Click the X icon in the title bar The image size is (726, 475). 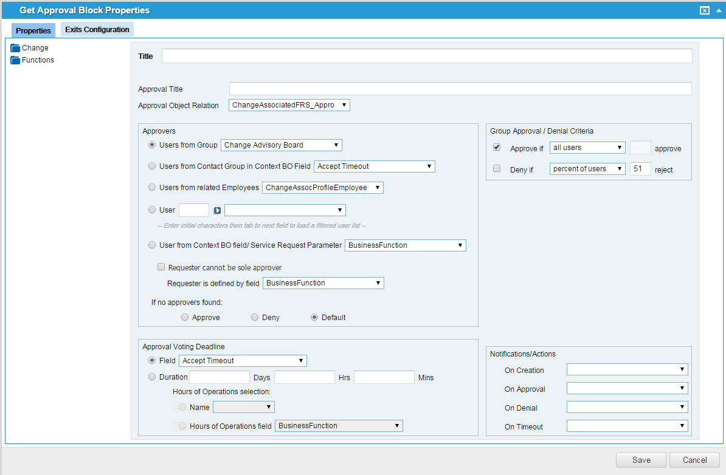[x=704, y=10]
